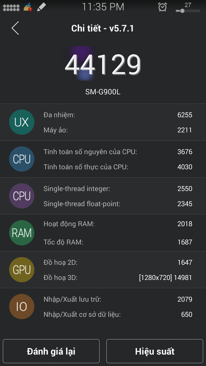Expand the Đa nhiệm score entry
This screenshot has width=206, height=366.
pyautogui.click(x=114, y=115)
